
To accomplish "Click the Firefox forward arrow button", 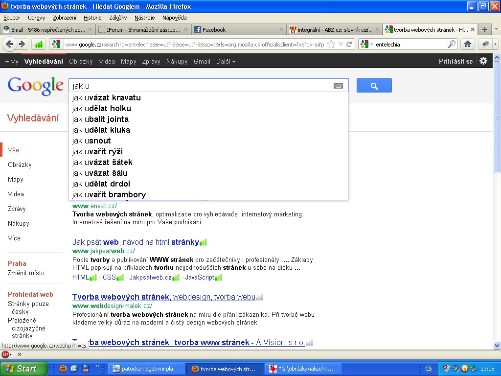I will pos(22,44).
